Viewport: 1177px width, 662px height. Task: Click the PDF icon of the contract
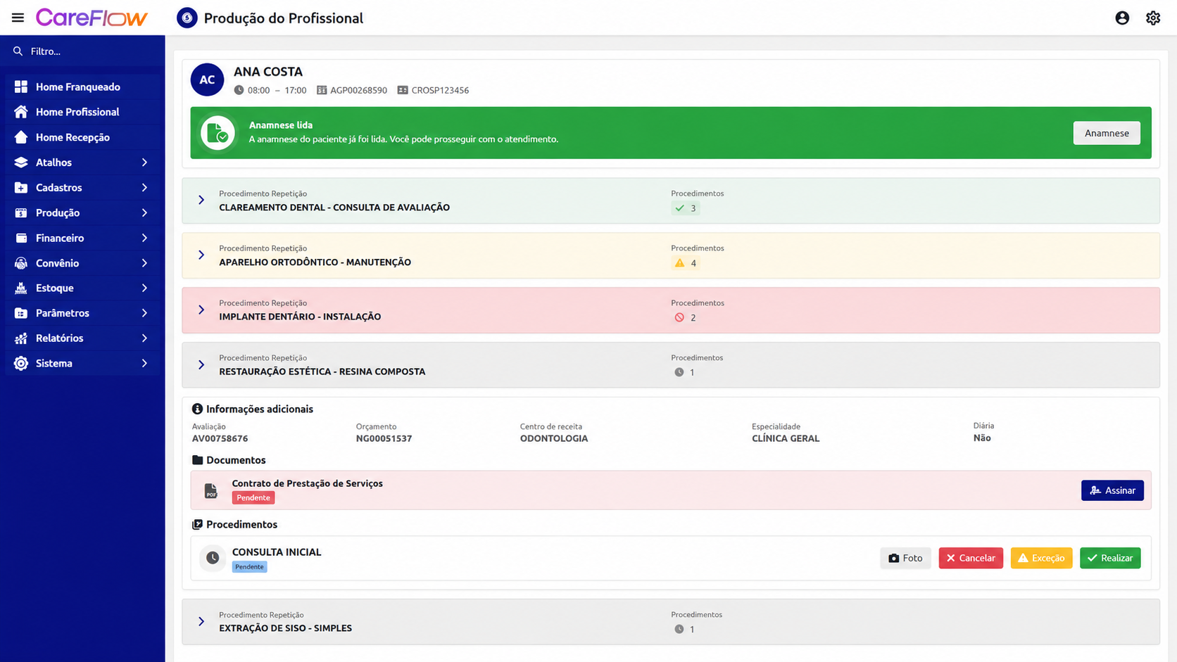click(x=210, y=491)
